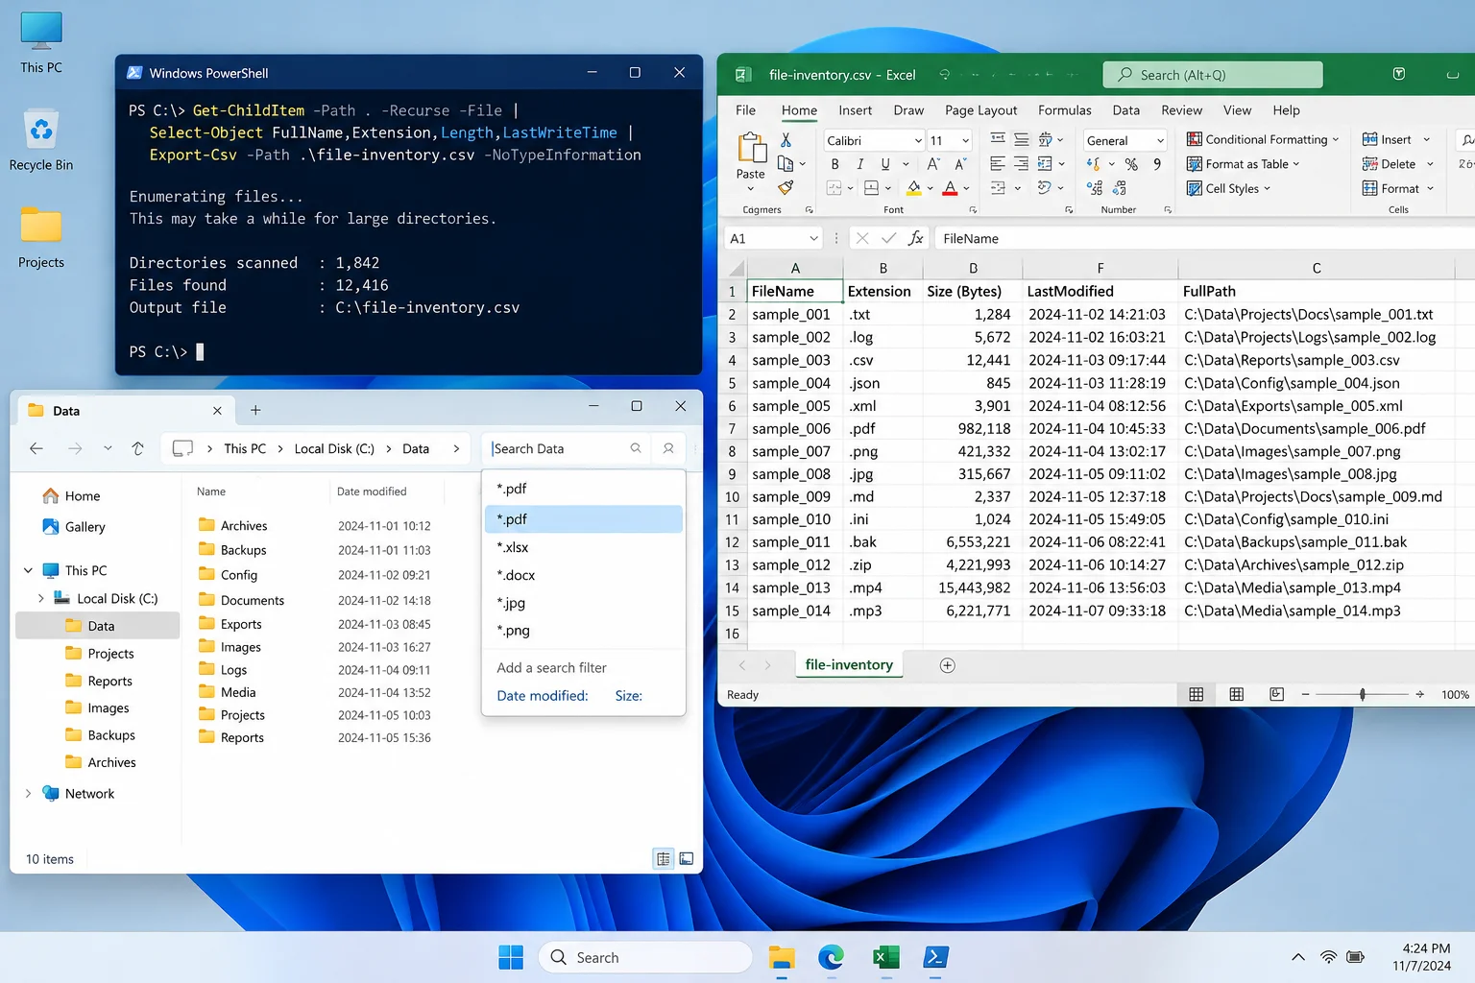Expand the Local Disk (C:) tree node
This screenshot has height=983, width=1475.
(x=40, y=598)
